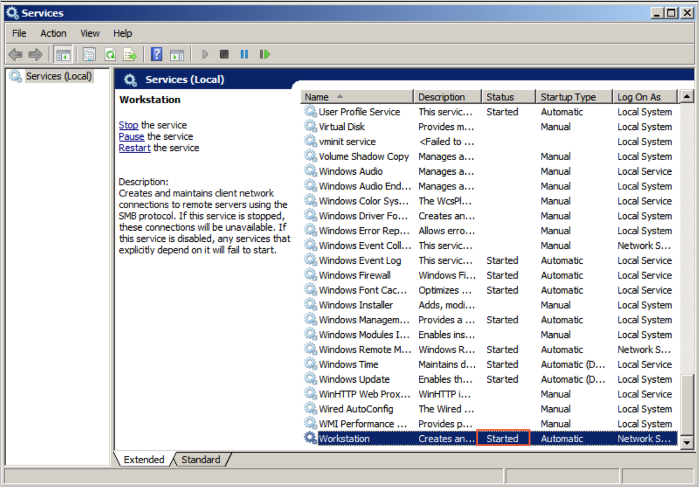The width and height of the screenshot is (699, 487).
Task: Click gear icon beside Windows Audio
Action: 310,171
